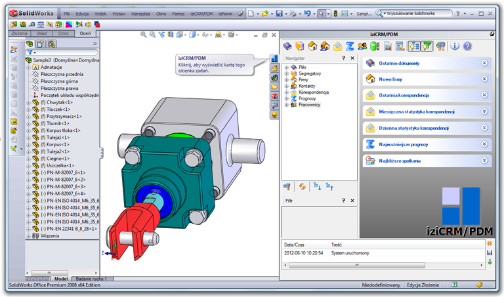Expand the Segregatory node in Nawigator
Screen dimensions: 504x297
pos(286,73)
